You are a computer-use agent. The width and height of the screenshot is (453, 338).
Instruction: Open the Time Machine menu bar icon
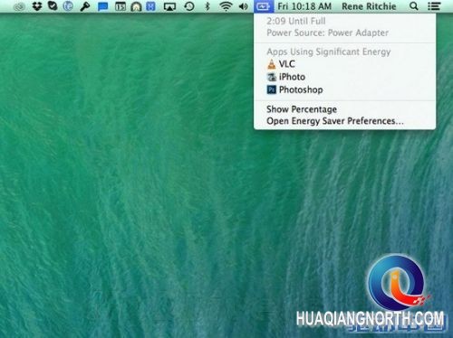pos(189,6)
